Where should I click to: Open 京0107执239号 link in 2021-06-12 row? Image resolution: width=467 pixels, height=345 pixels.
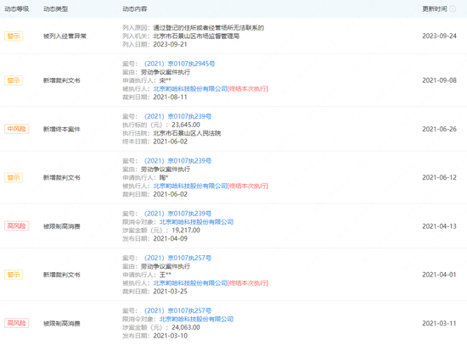click(177, 161)
